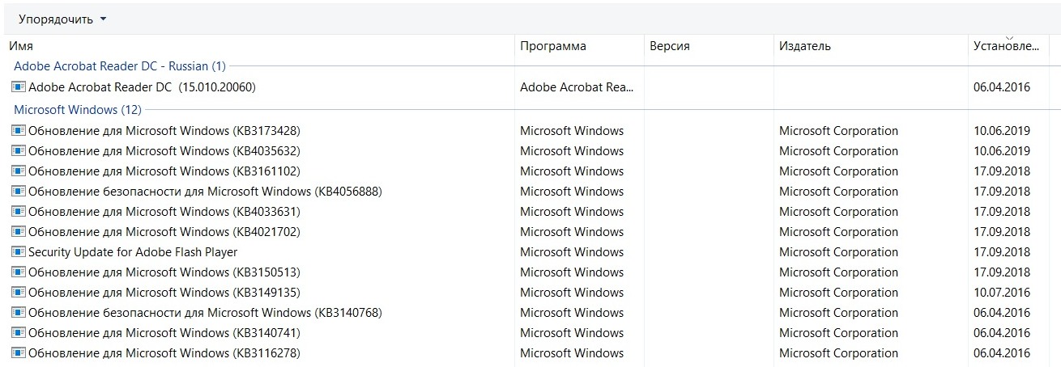Select Adobe Acrobat Reader DC (15.010.20060) entry

(x=142, y=86)
